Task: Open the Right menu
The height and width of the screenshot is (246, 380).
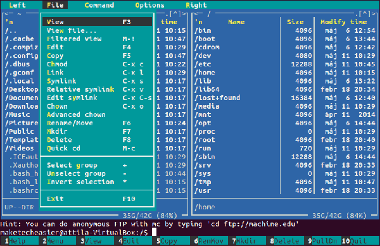Action: click(196, 5)
